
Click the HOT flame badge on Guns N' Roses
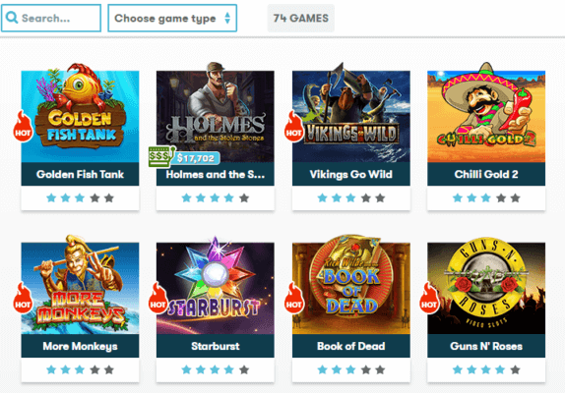[x=429, y=298]
